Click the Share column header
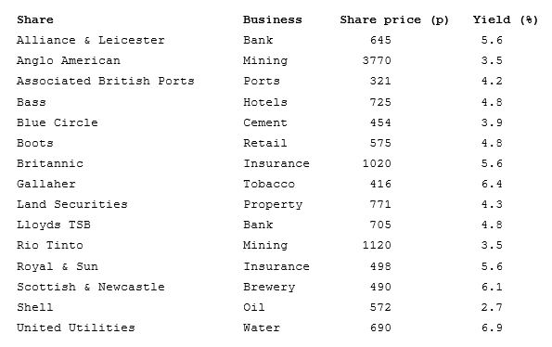The height and width of the screenshot is (347, 552). click(35, 19)
